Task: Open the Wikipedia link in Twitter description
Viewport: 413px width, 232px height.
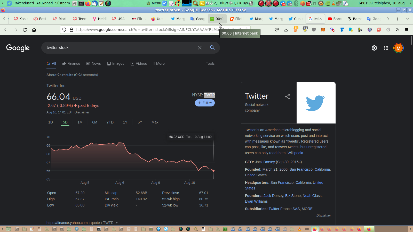Action: 295,153
